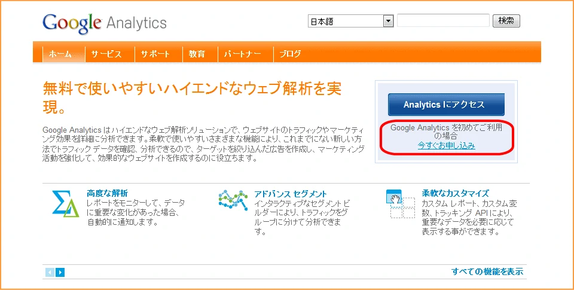The image size is (574, 290).
Task: Click the previous feature arrow icon
Action: point(50,273)
